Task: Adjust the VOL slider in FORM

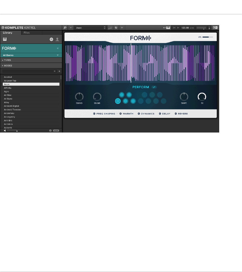Action: pos(208,37)
